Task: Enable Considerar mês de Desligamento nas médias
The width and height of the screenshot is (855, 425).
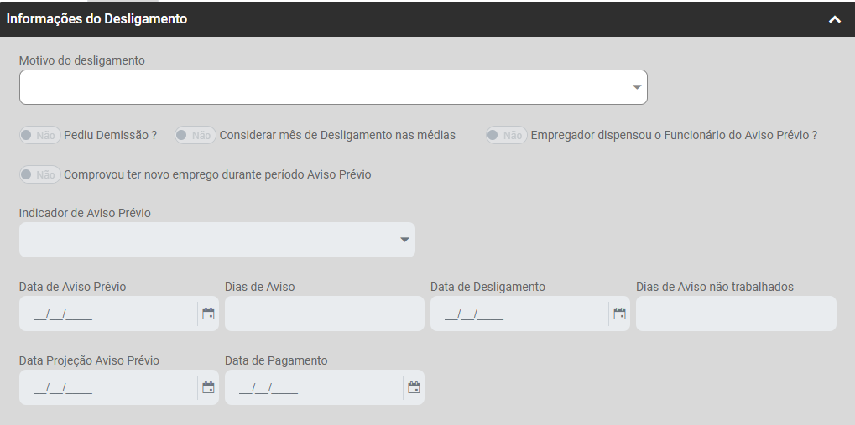Action: (x=195, y=135)
